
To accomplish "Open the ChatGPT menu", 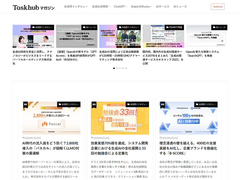I will click(x=119, y=7).
